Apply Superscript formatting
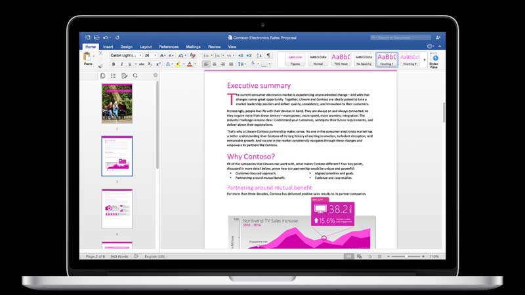The width and height of the screenshot is (525, 295). (x=158, y=64)
